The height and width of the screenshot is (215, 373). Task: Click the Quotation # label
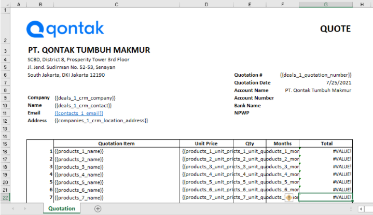(248, 75)
